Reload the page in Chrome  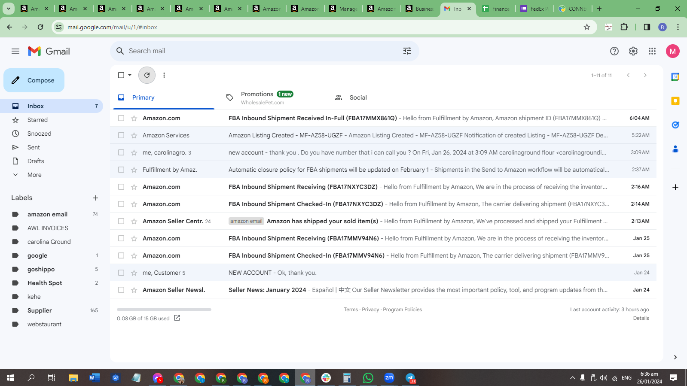(40, 27)
